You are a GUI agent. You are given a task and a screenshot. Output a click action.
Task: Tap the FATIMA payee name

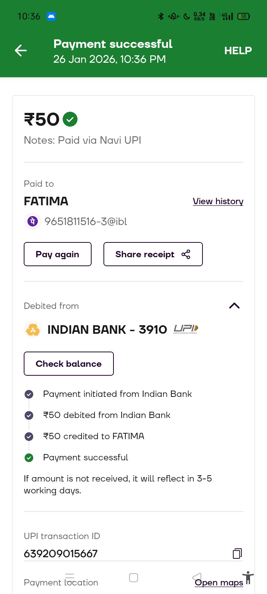point(46,201)
